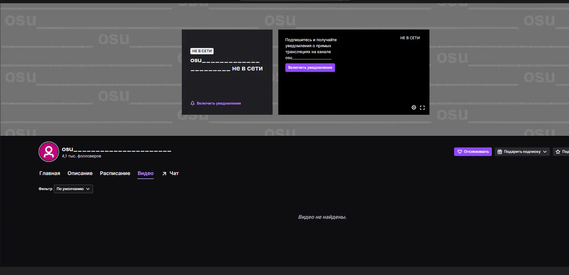This screenshot has height=275, width=569.
Task: Switch to the Главная tab
Action: [x=50, y=173]
